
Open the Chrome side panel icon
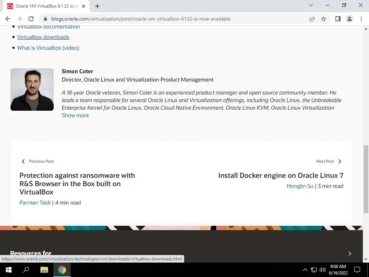(338, 19)
